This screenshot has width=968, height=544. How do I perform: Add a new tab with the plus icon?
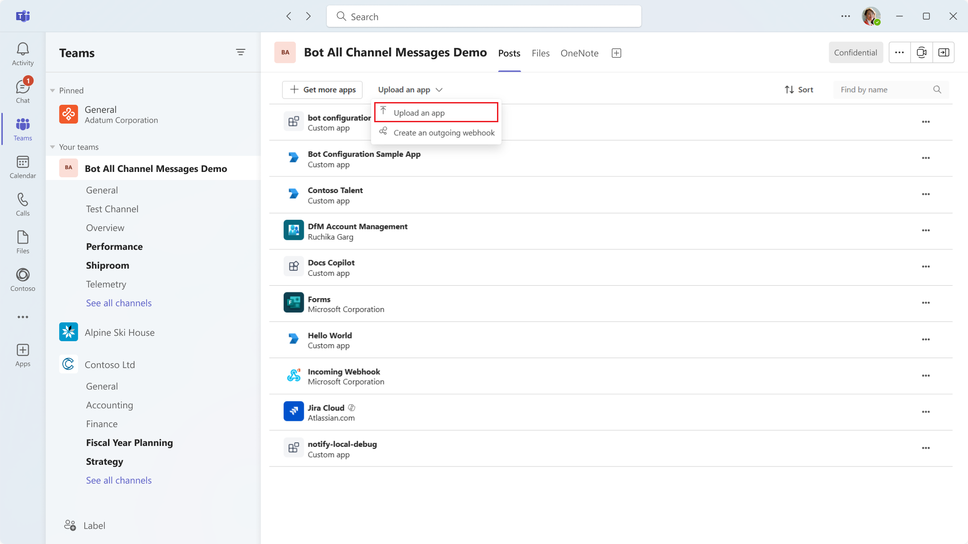tap(616, 53)
